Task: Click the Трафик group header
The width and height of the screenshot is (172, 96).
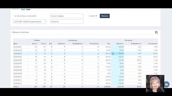Action: (37, 40)
